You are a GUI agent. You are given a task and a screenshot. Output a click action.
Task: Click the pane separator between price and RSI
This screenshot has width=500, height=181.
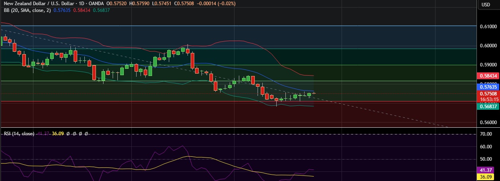pyautogui.click(x=239, y=128)
